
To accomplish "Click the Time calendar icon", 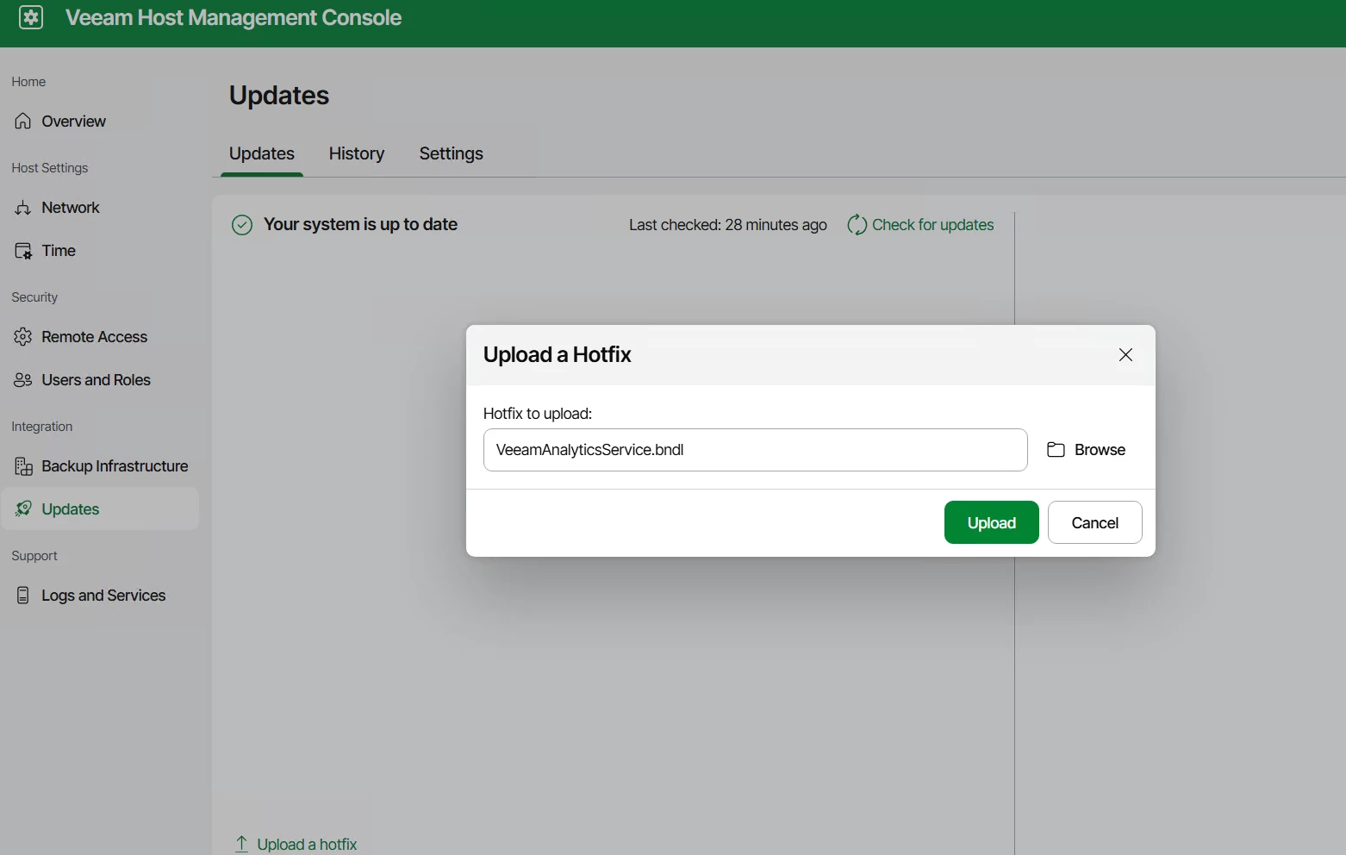I will [23, 251].
